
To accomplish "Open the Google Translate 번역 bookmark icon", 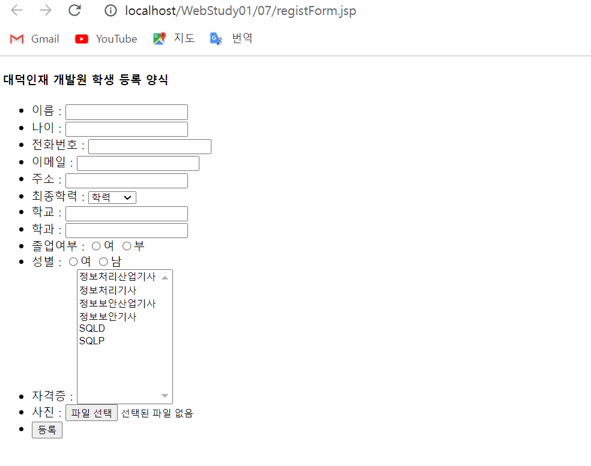I will (x=216, y=38).
